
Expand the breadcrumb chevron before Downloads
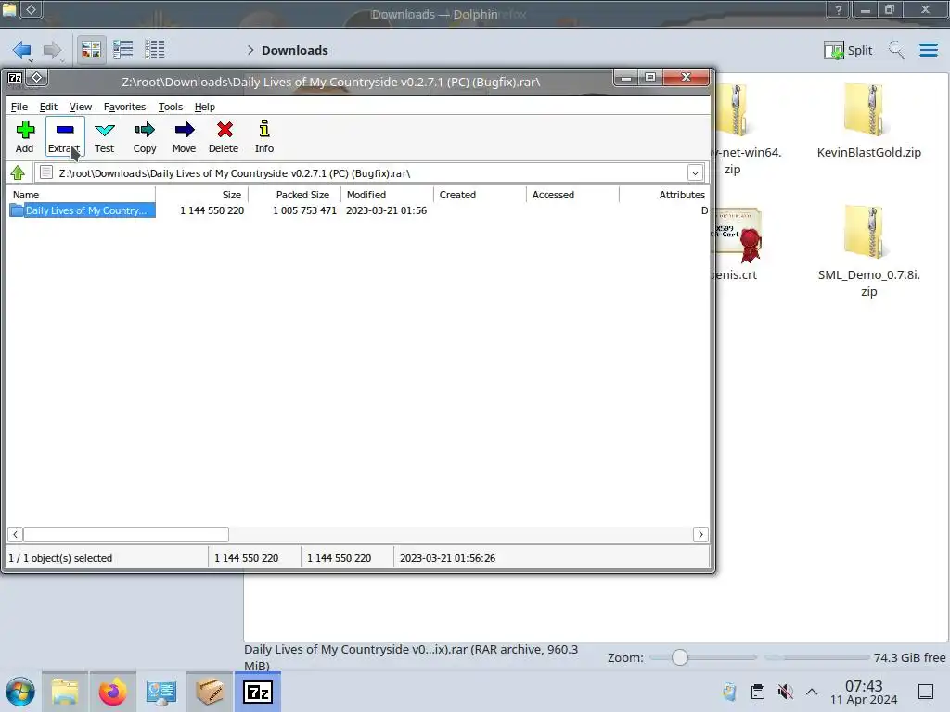click(x=250, y=50)
